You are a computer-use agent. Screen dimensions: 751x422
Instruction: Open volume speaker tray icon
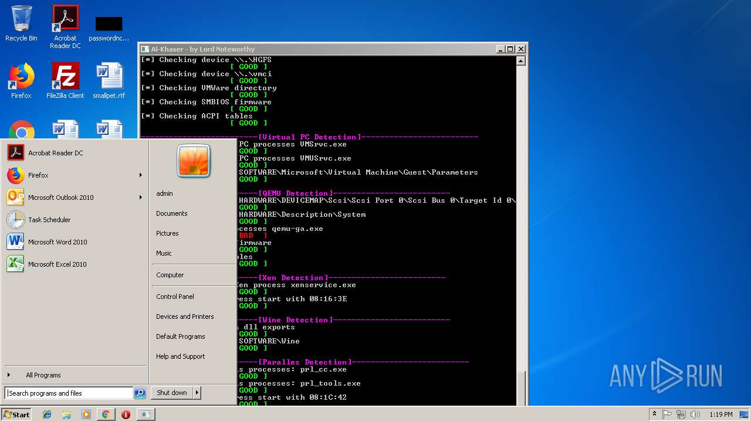(695, 414)
